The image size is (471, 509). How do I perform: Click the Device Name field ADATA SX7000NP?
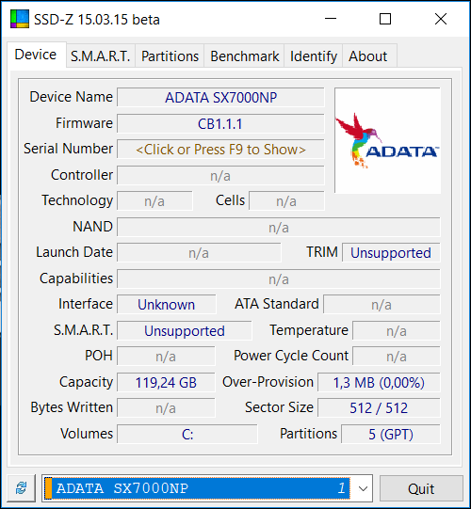[x=220, y=98]
